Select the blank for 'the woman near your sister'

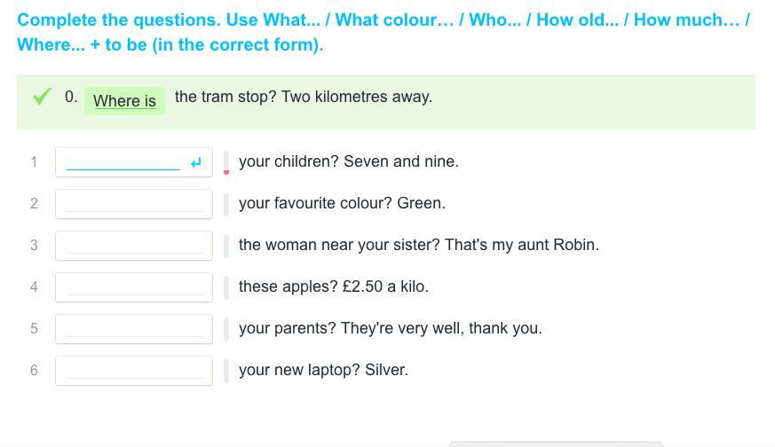(133, 246)
